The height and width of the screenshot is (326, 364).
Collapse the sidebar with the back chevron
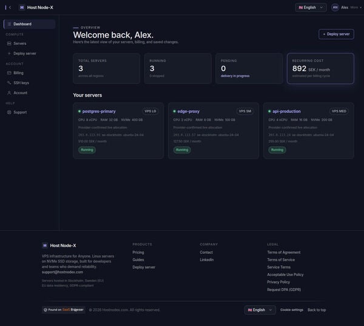coord(10,7)
